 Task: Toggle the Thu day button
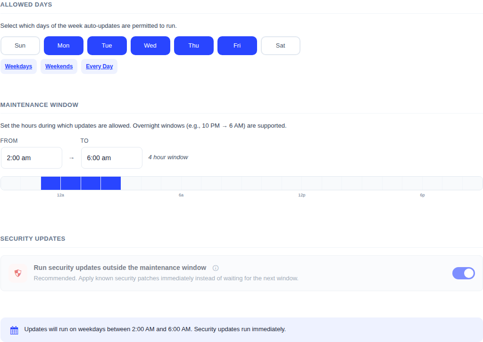point(194,46)
